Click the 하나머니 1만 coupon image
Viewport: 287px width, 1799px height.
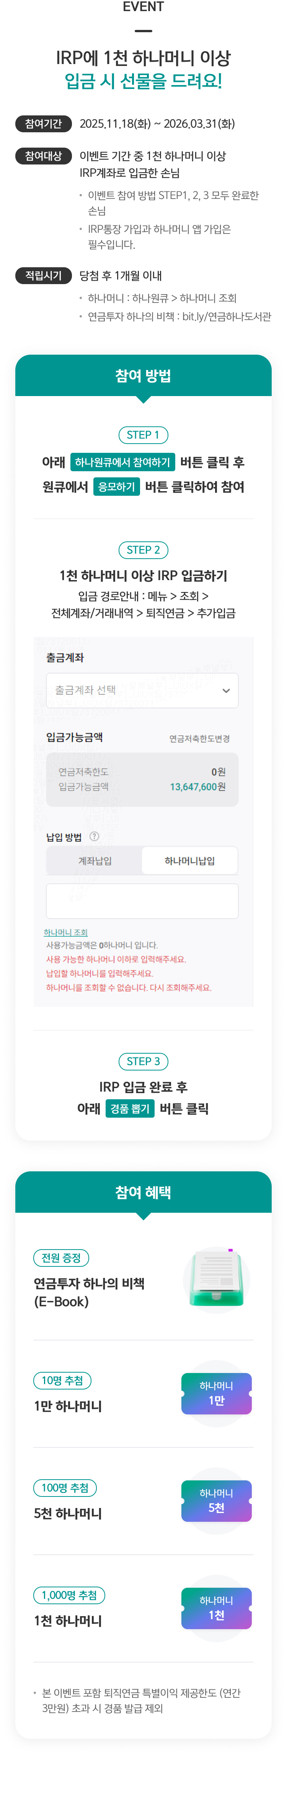[216, 1393]
